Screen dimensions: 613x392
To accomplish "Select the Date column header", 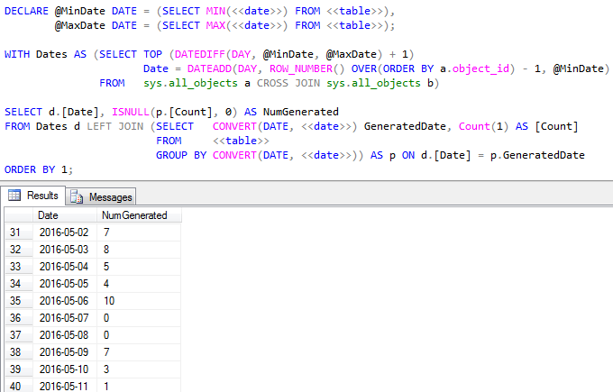I will (65, 215).
